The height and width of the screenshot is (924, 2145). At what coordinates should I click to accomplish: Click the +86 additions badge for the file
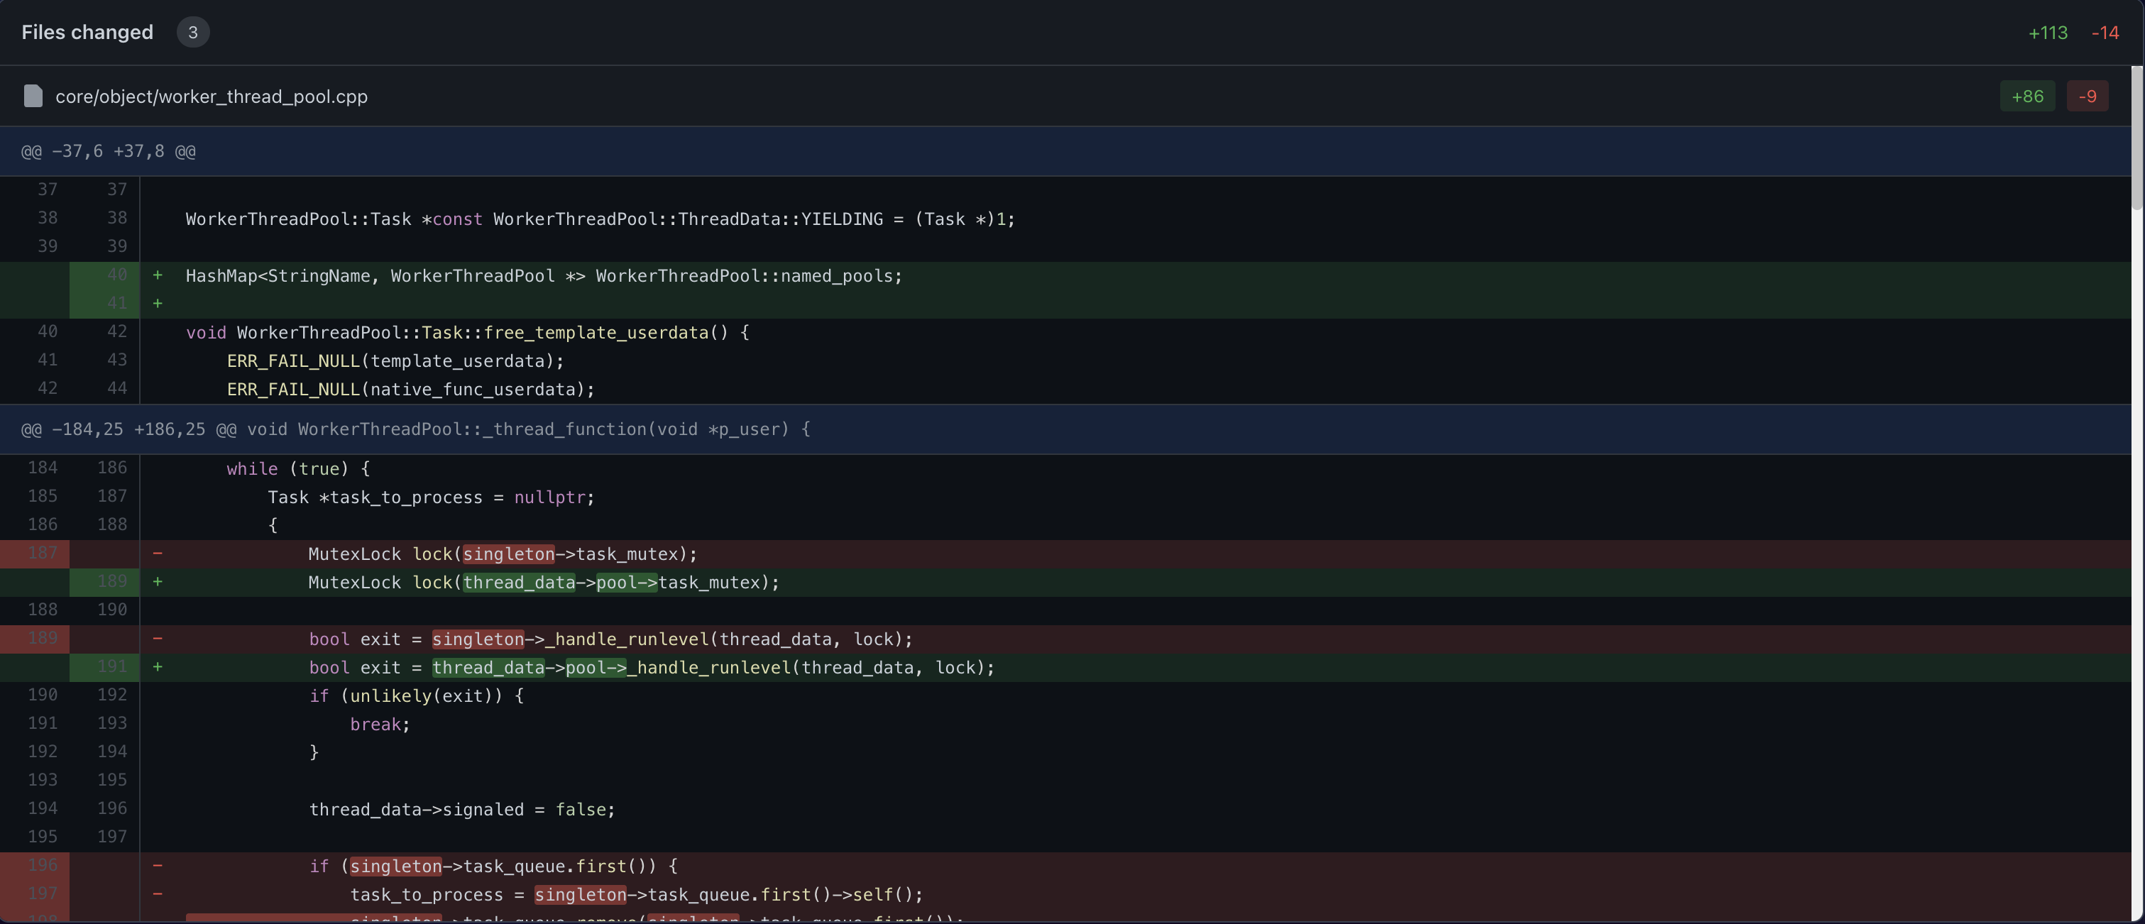click(2028, 96)
